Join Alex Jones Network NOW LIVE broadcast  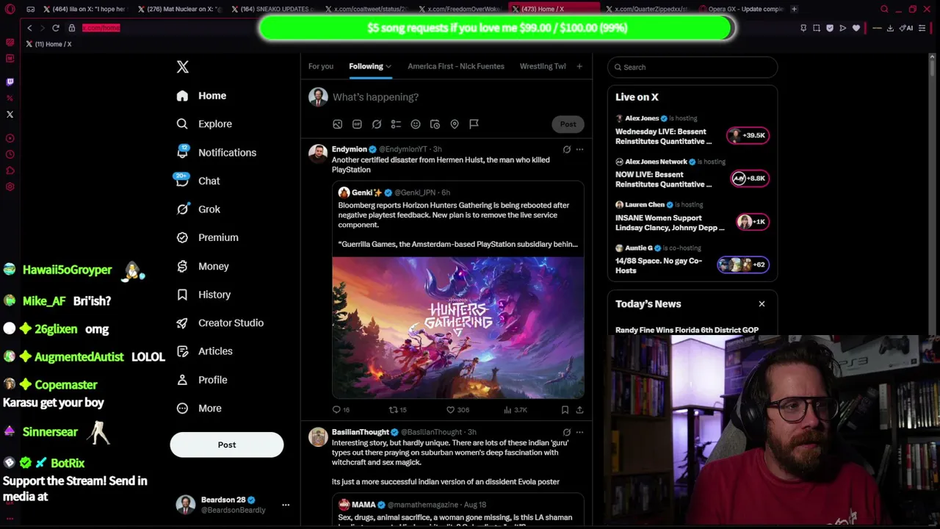point(692,174)
